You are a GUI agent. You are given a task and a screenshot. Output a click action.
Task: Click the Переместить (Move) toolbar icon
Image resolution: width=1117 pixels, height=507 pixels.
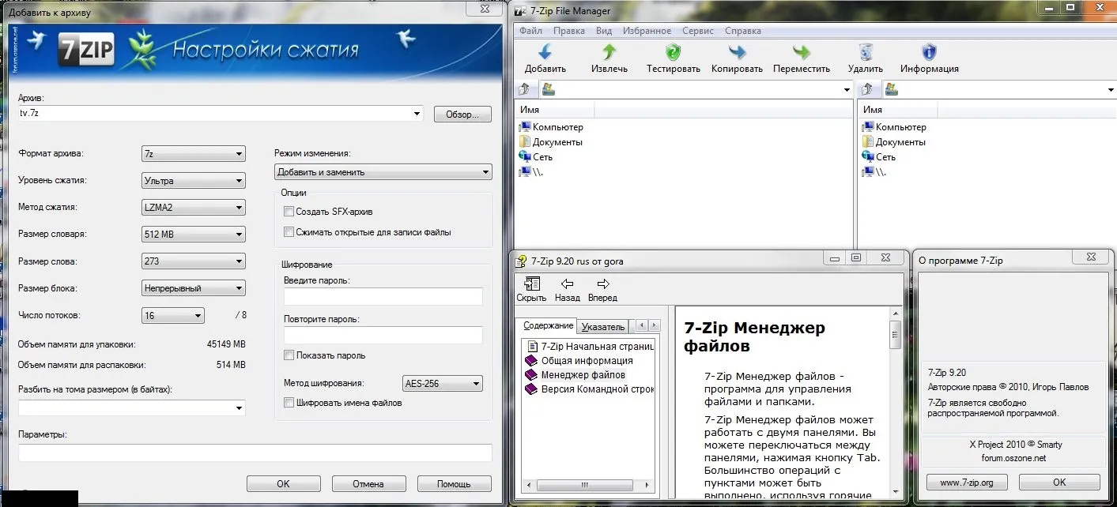point(801,53)
